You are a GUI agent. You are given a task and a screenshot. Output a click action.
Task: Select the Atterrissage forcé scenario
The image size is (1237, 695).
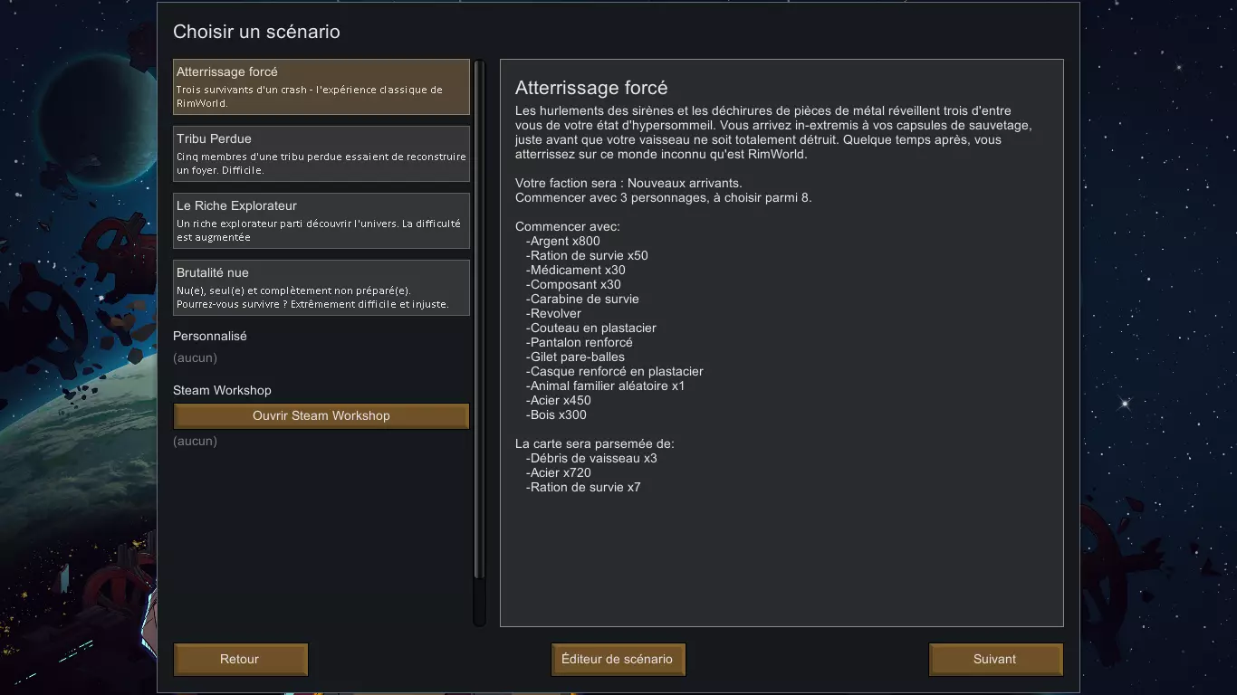[321, 87]
